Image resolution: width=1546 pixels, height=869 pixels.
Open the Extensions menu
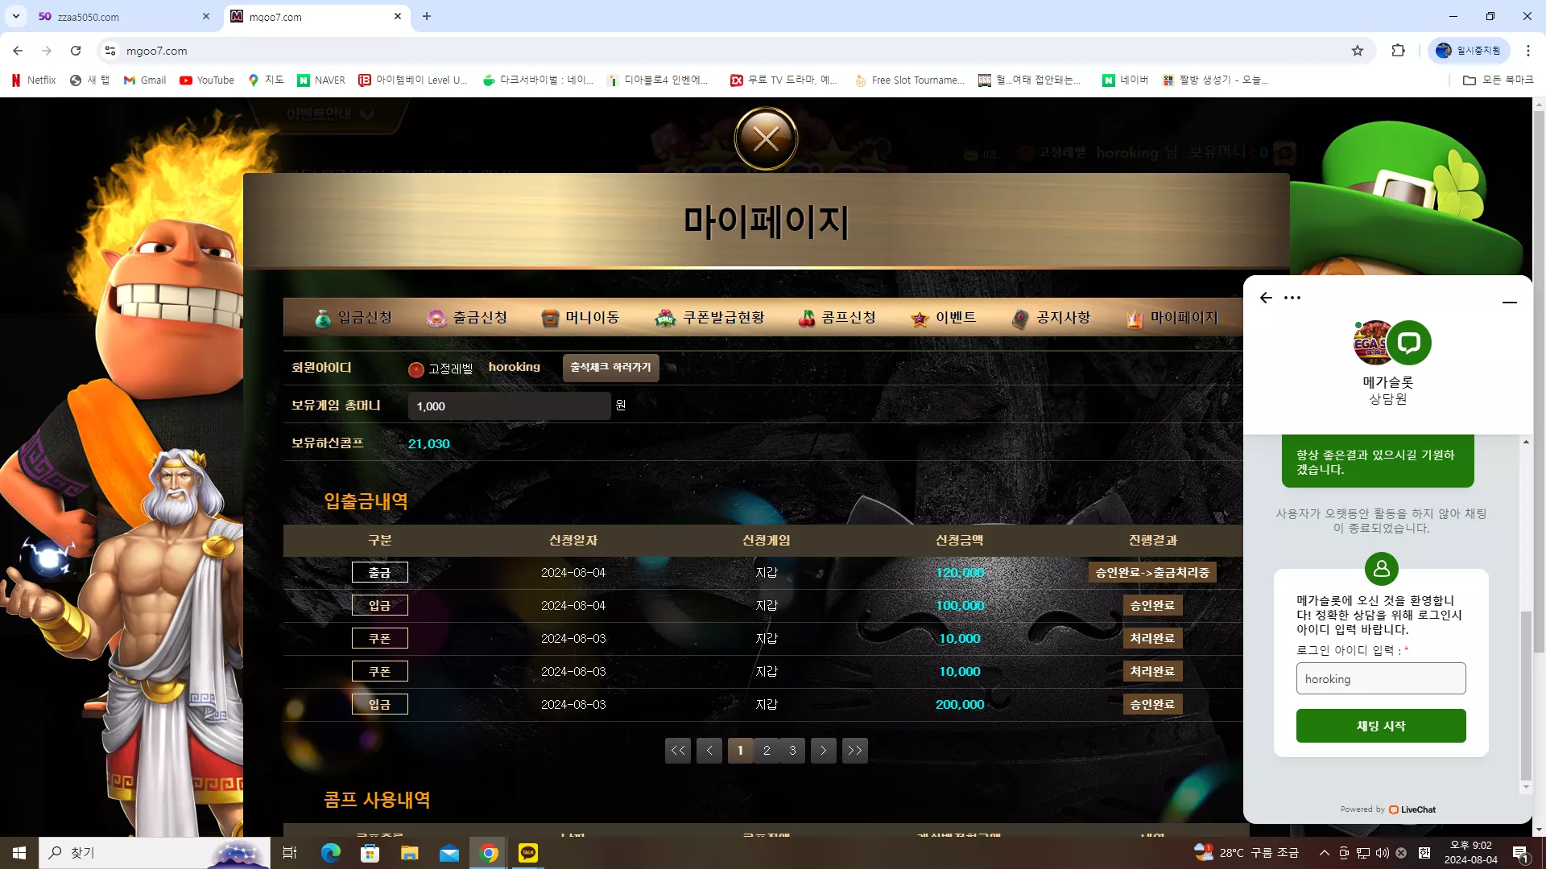click(1398, 51)
